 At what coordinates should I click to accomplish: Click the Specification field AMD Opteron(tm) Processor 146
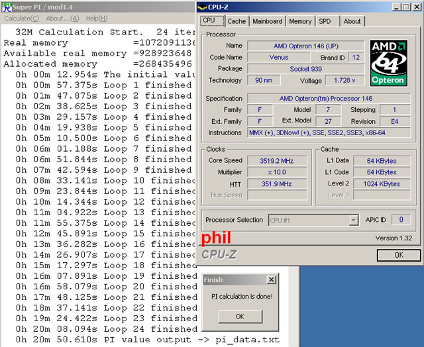(329, 99)
